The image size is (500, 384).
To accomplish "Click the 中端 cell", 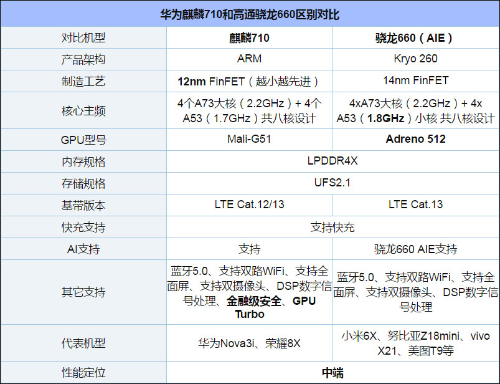I will coord(333,373).
